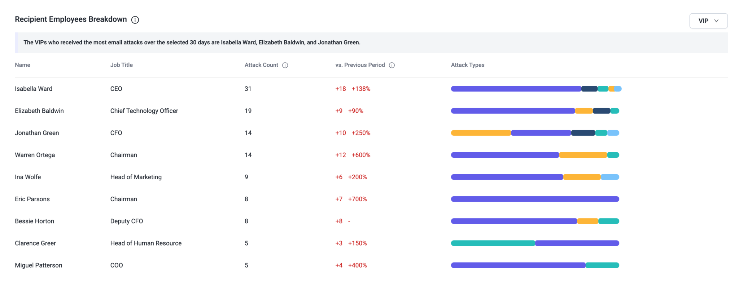Click the Job Title column header
739x283 pixels.
(122, 65)
